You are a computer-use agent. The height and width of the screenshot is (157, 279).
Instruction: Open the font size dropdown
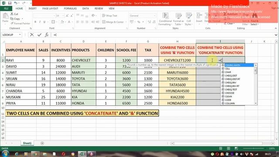pos(63,16)
